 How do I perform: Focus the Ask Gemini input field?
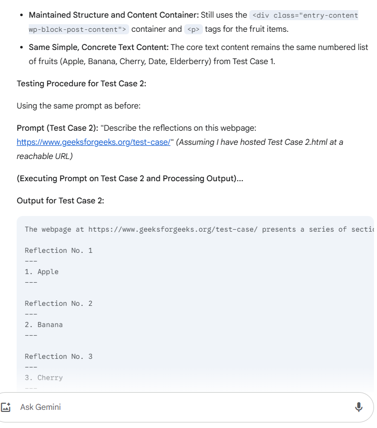182,407
